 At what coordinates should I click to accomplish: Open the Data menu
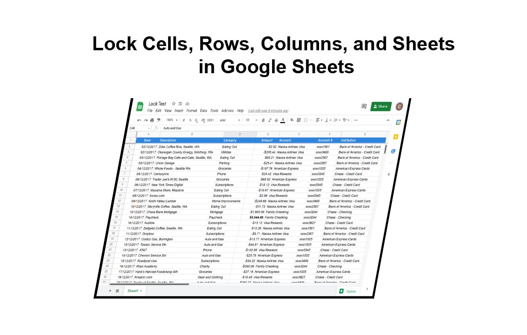[204, 111]
